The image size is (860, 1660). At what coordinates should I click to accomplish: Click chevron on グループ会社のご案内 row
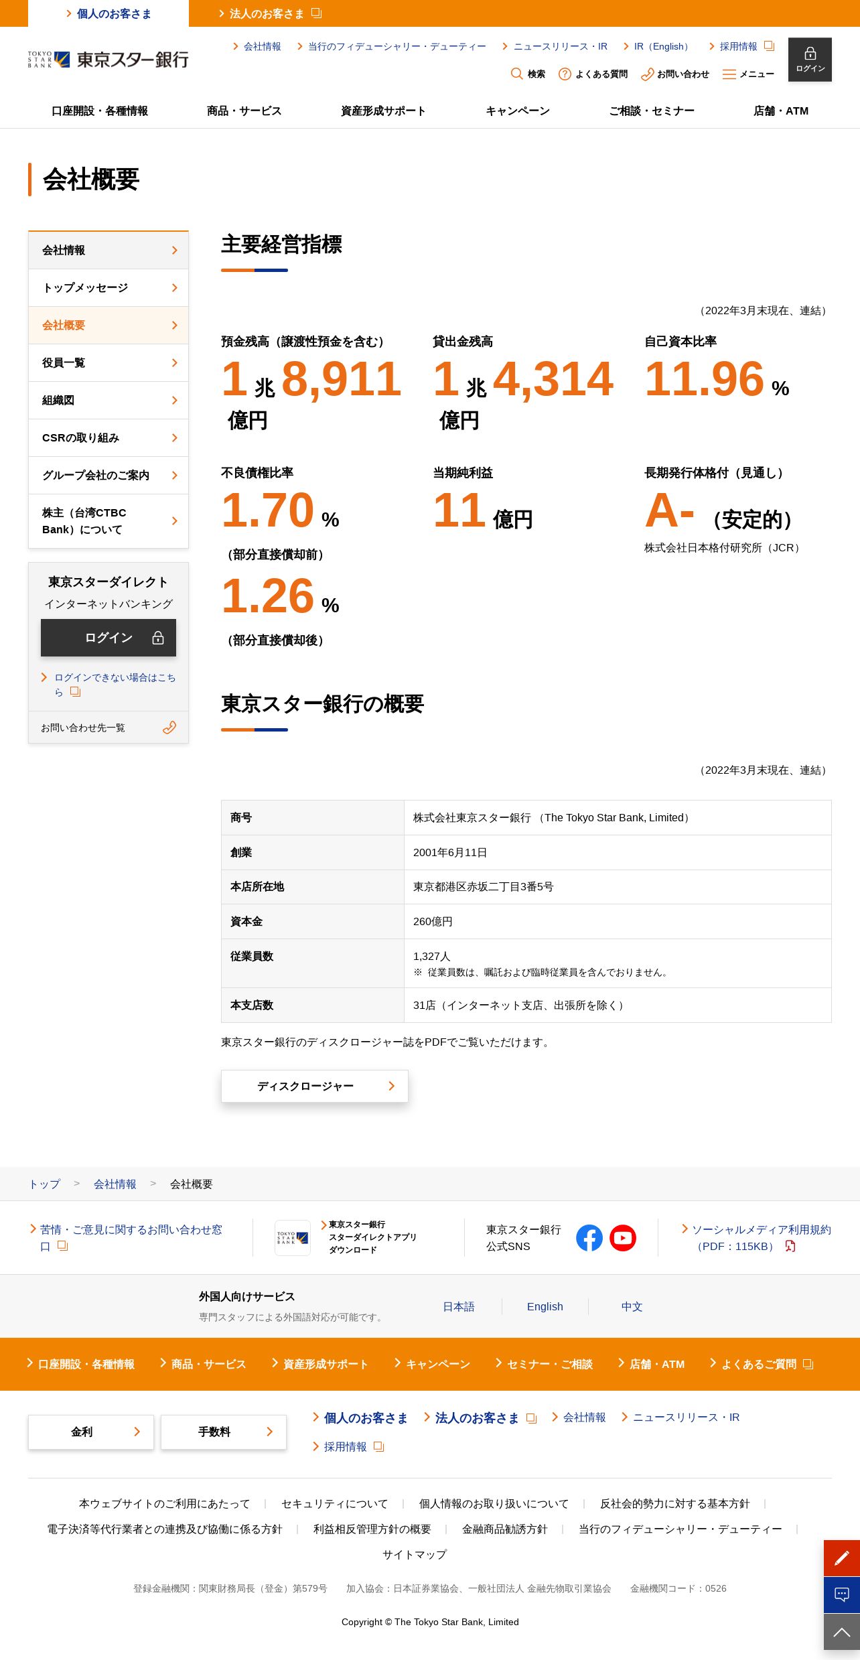[x=175, y=475]
